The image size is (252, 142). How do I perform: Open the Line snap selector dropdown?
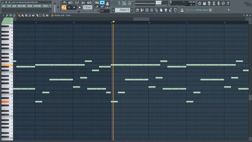coord(105,11)
